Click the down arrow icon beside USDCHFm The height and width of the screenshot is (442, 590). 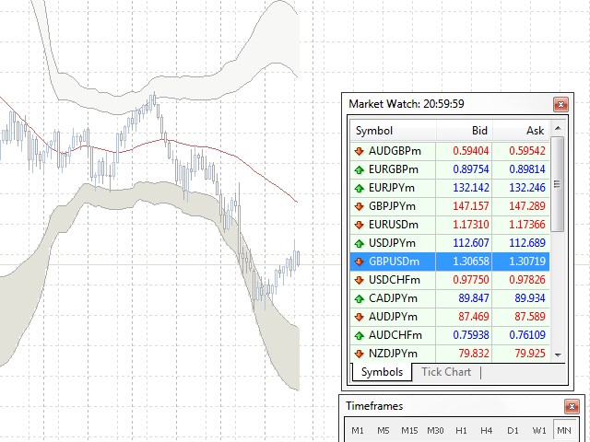(x=359, y=280)
